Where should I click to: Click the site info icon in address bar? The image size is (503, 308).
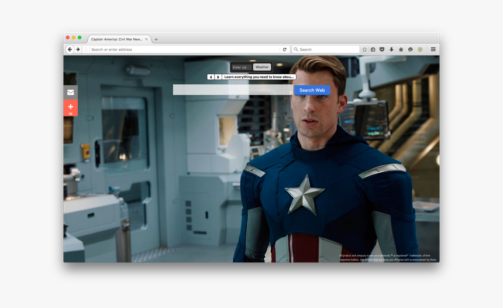(86, 49)
